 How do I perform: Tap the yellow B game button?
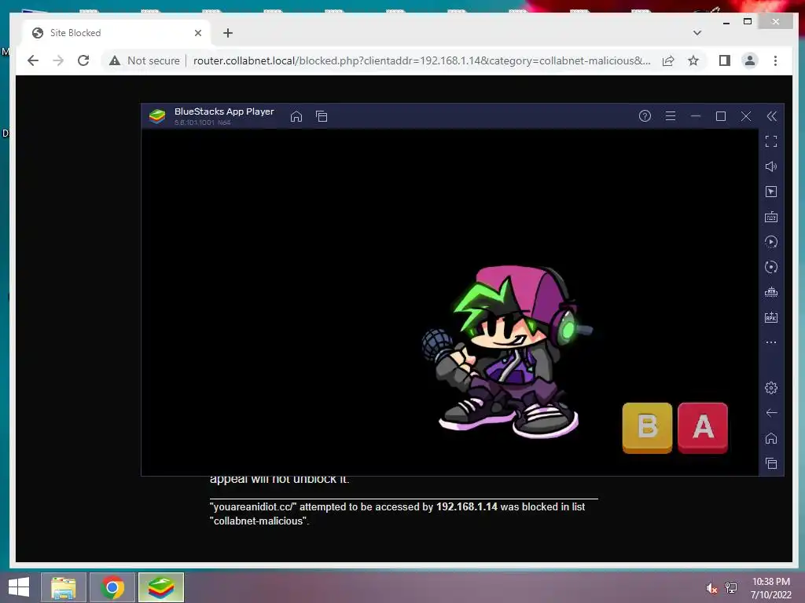(647, 428)
